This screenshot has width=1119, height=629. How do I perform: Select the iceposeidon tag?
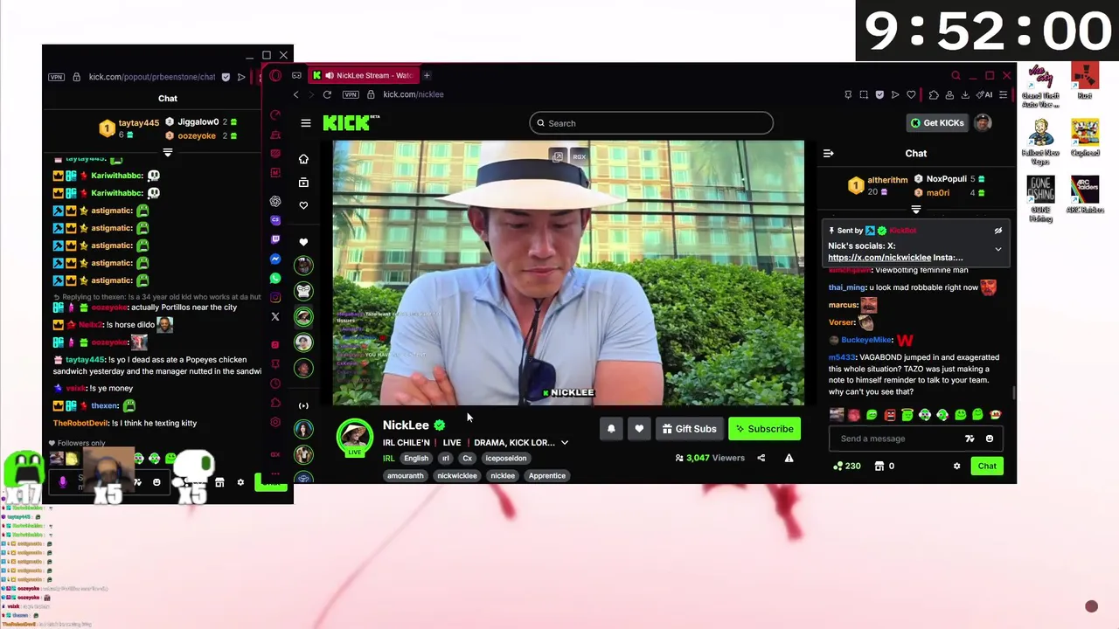coord(506,459)
